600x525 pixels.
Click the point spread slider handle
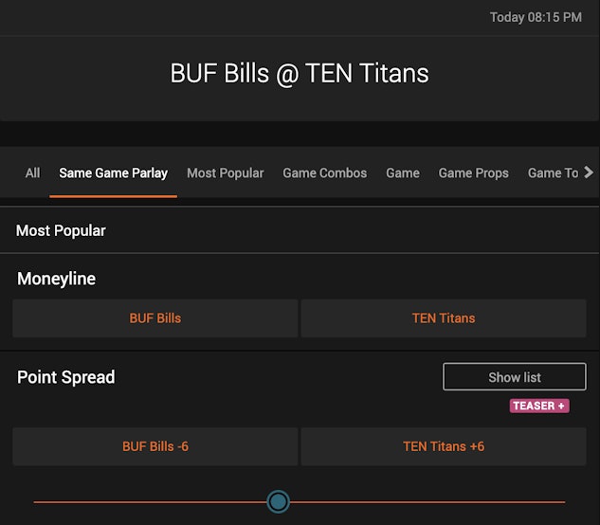pos(278,501)
